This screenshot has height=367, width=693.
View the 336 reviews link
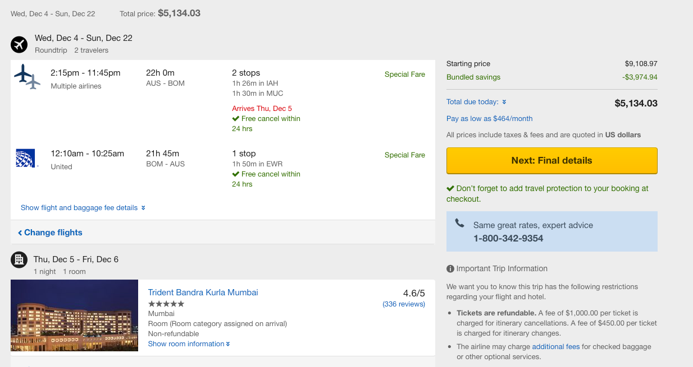click(x=404, y=304)
